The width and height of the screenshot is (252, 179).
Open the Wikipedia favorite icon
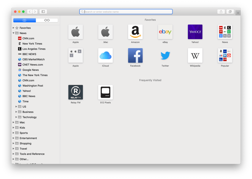[195, 56]
